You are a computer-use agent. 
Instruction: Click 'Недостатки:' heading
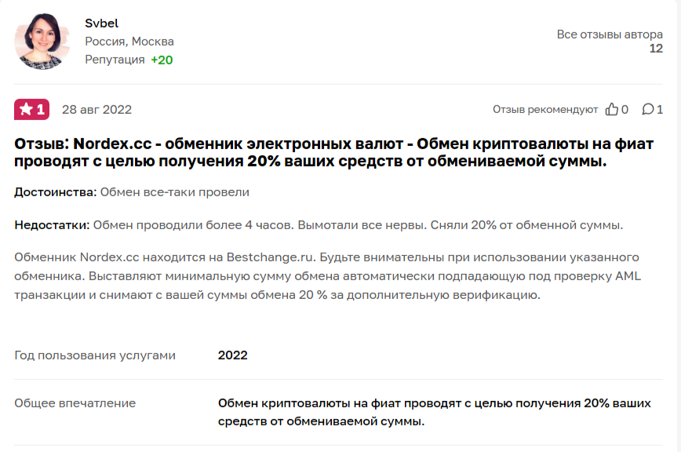coord(52,225)
